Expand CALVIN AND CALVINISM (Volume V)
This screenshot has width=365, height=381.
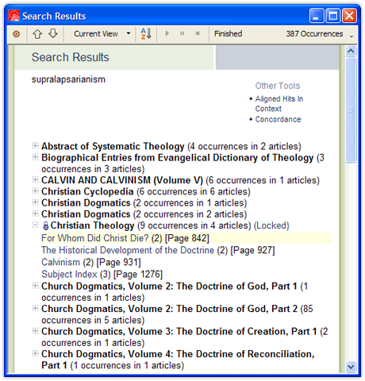point(35,179)
